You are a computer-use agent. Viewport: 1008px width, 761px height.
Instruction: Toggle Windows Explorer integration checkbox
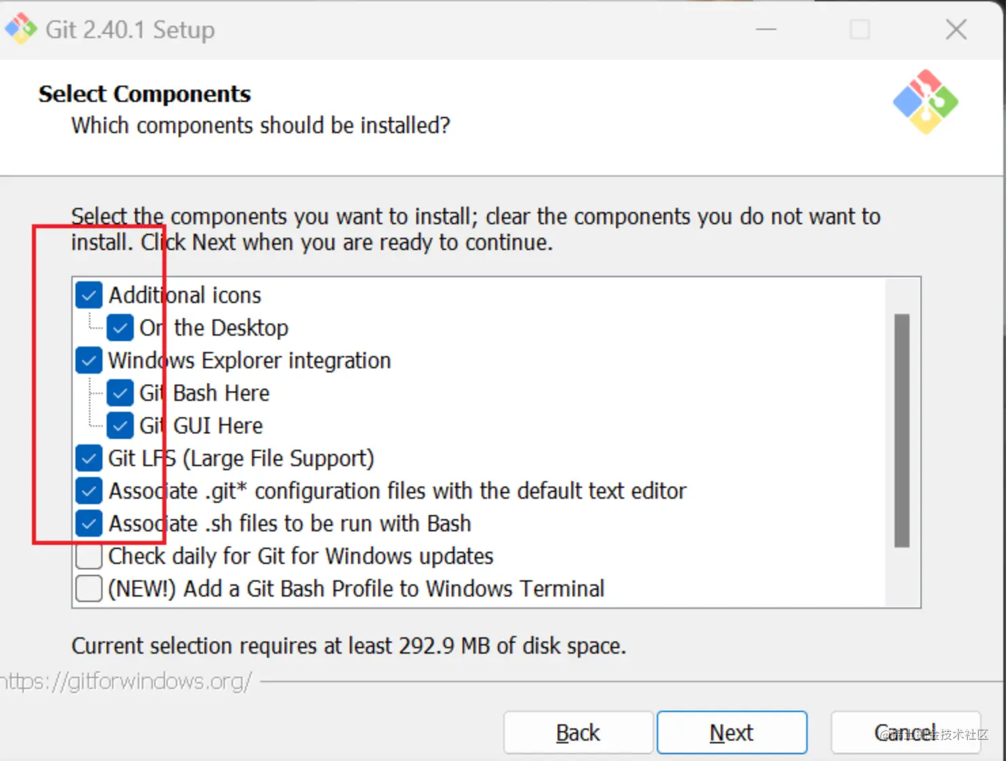[x=89, y=360]
